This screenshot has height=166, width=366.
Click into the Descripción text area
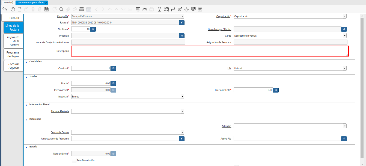tap(210, 51)
